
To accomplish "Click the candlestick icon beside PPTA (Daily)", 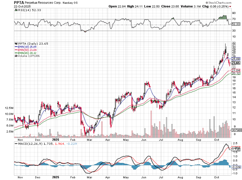I will tap(16, 44).
